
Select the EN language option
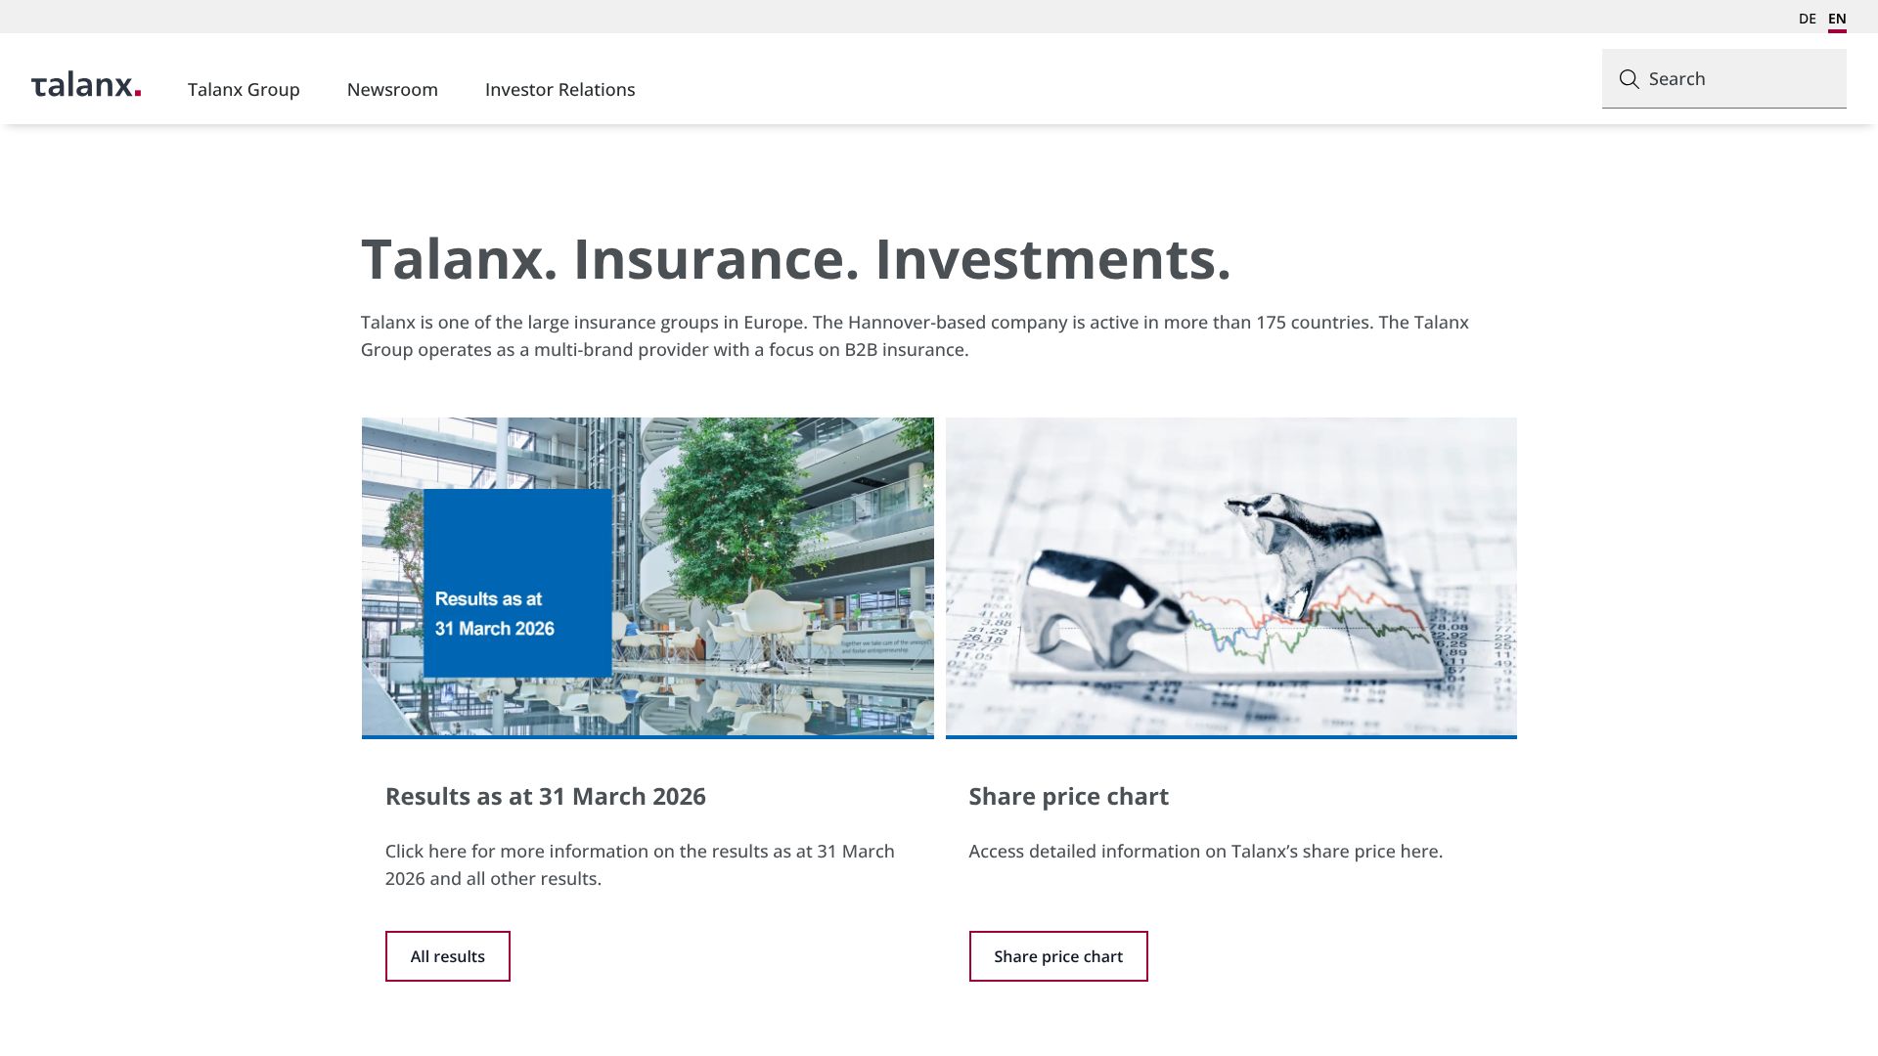(1837, 19)
